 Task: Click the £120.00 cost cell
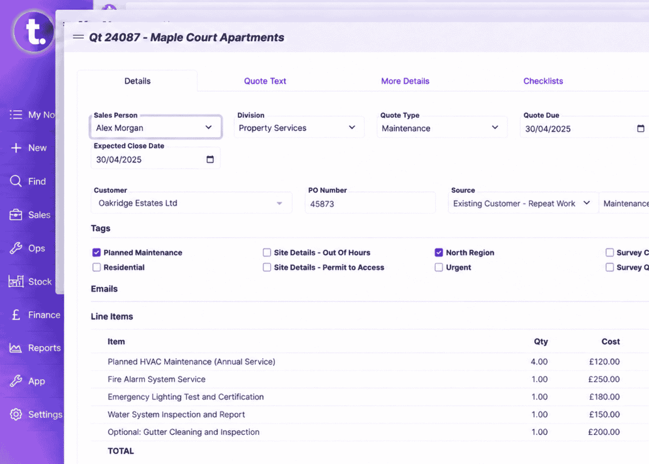pos(604,361)
